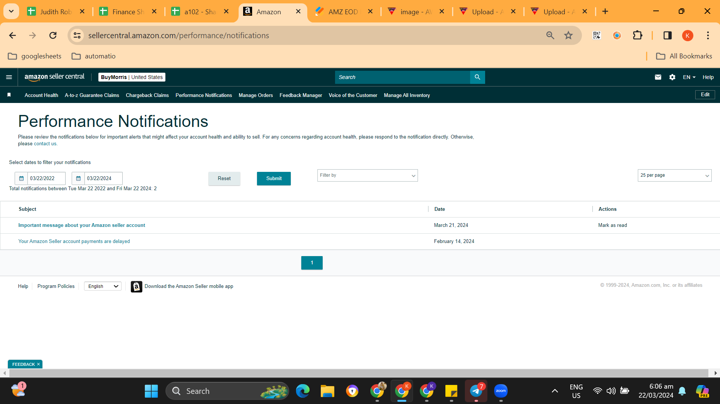The width and height of the screenshot is (720, 404).
Task: Click page 1 pagination button
Action: (312, 263)
